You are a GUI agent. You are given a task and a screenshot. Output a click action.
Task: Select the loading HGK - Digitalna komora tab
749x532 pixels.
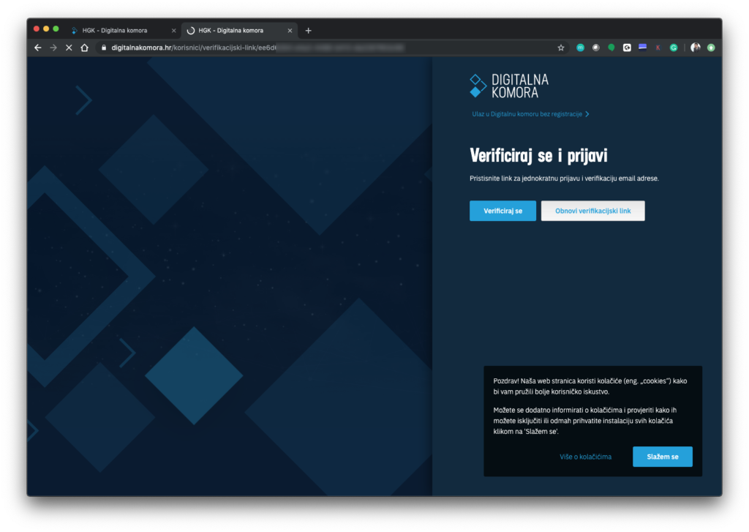(x=234, y=31)
